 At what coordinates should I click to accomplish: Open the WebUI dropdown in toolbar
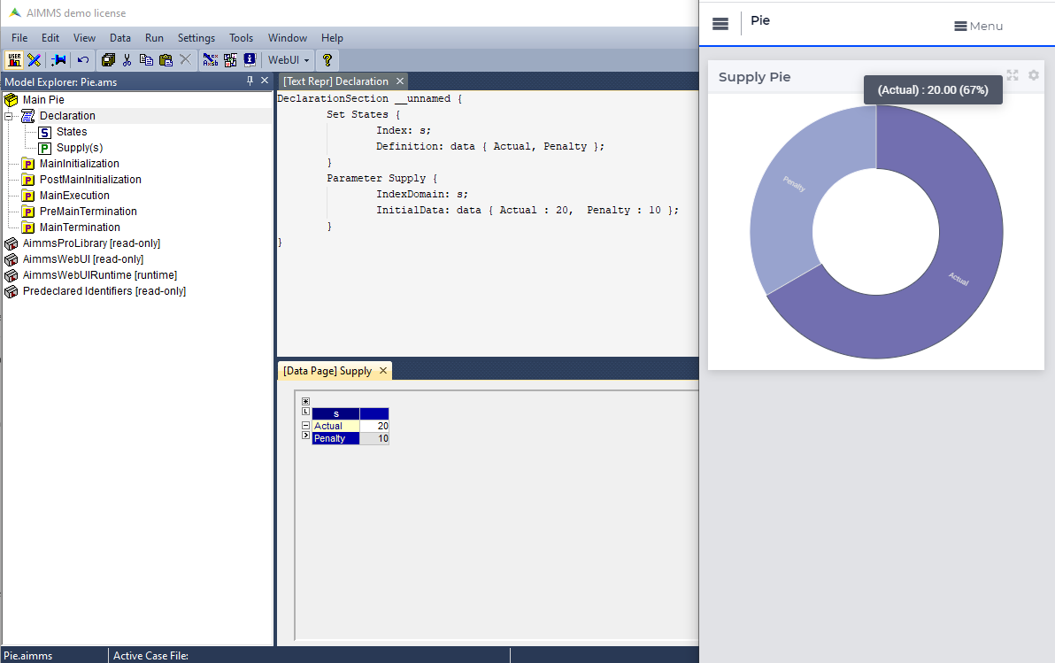pos(289,60)
